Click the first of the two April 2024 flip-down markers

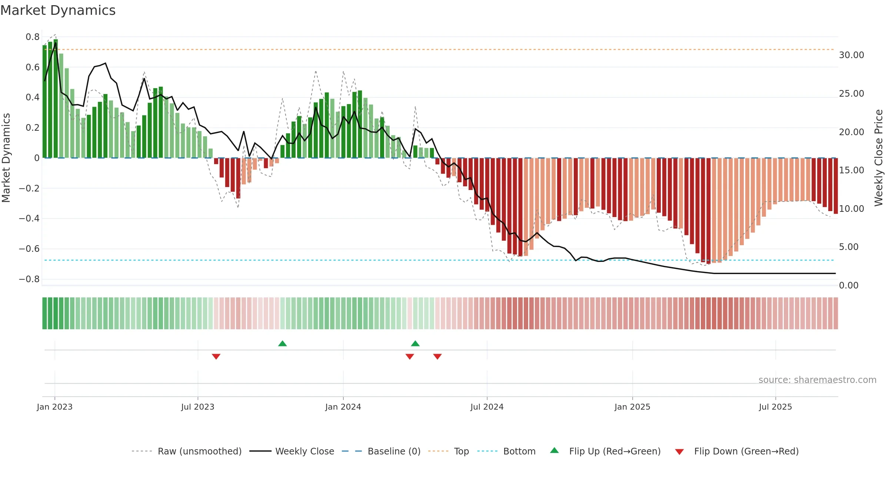[x=410, y=356]
